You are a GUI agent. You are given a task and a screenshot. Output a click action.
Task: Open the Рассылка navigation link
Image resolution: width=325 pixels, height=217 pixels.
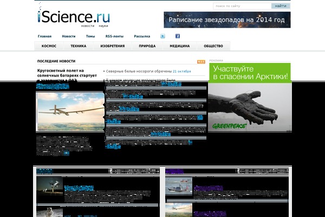tap(142, 36)
